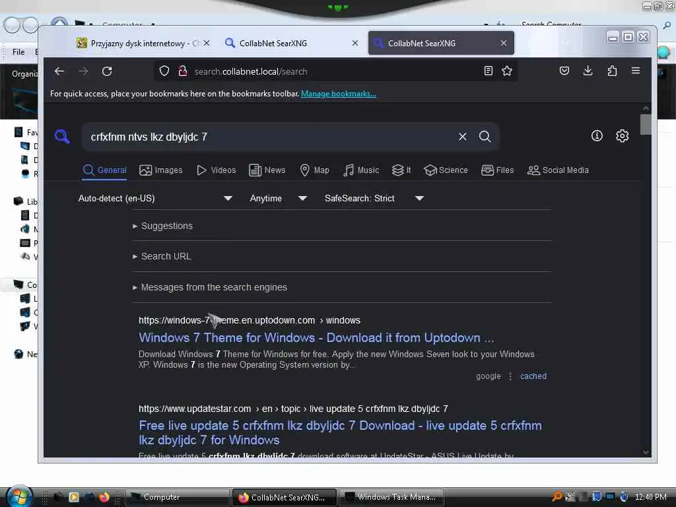
Task: Expand Messages from the search engines
Action: [x=210, y=287]
